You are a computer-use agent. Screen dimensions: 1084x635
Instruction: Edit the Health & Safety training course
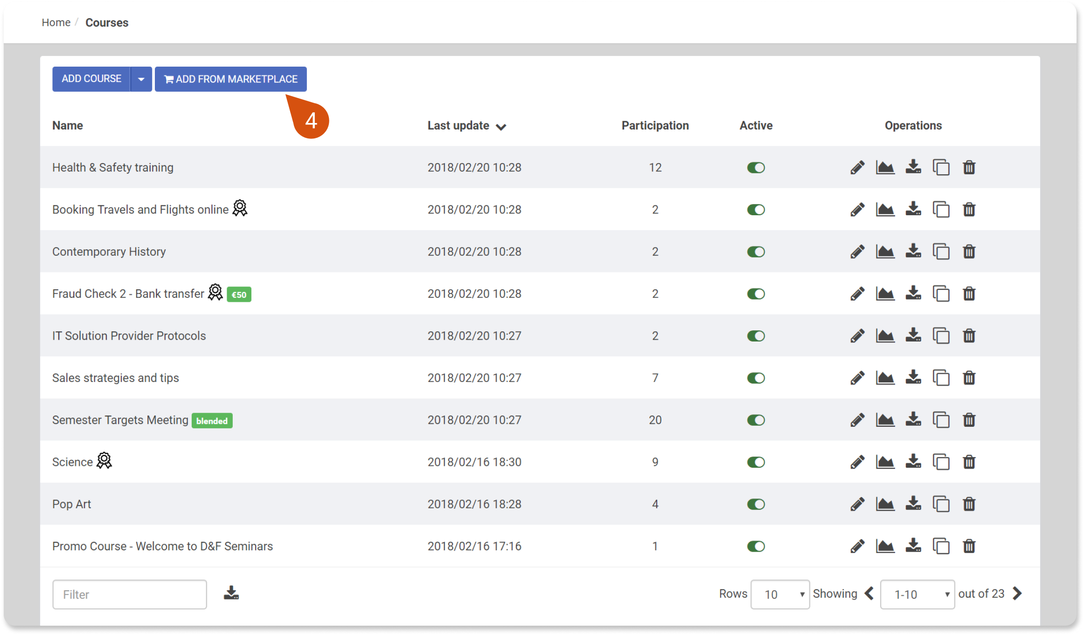(857, 168)
